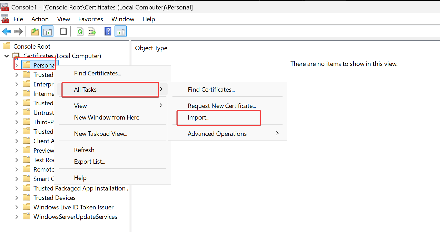
Task: Click the Back arrow toolbar icon
Action: [x=7, y=32]
